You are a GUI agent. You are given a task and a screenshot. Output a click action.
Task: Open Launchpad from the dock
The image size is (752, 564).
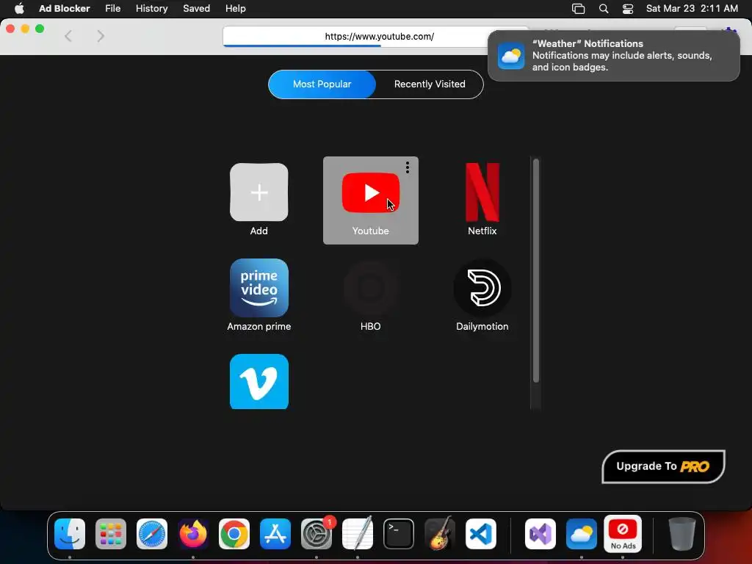click(111, 534)
